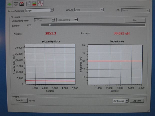Click the 1.00ms sampling rate field
This screenshot has width=155, height=116.
point(43,20)
